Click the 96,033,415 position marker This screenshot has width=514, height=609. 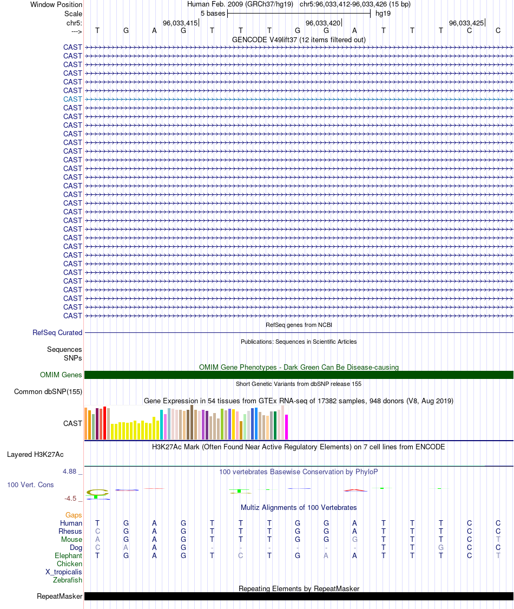tap(181, 23)
